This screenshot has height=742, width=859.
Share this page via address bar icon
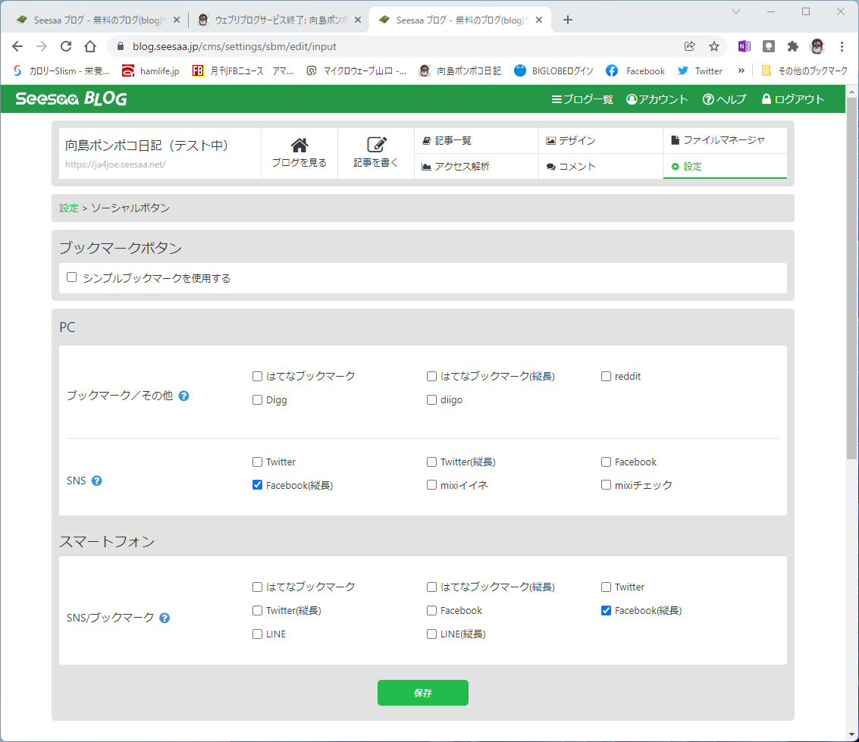(690, 46)
